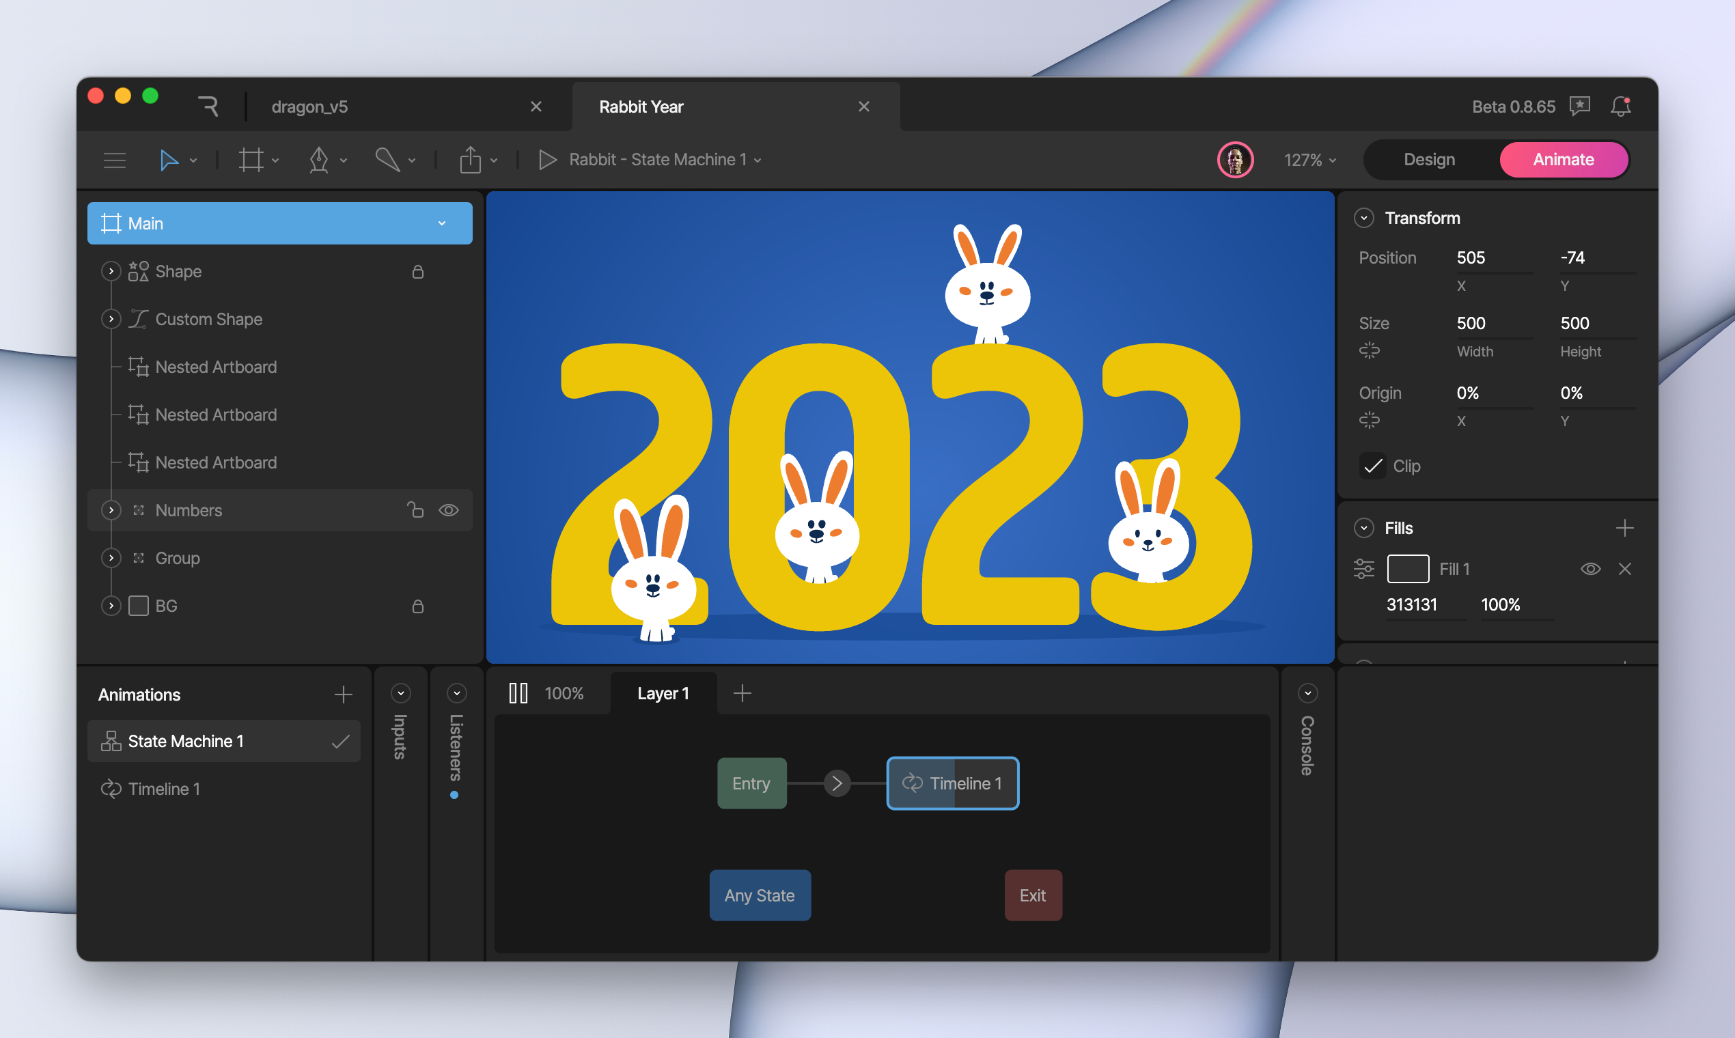
Task: Click the Entry state node
Action: pos(752,783)
